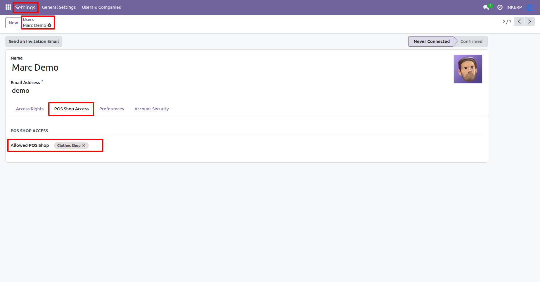The image size is (540, 282).
Task: Click the Settings app title
Action: click(25, 7)
